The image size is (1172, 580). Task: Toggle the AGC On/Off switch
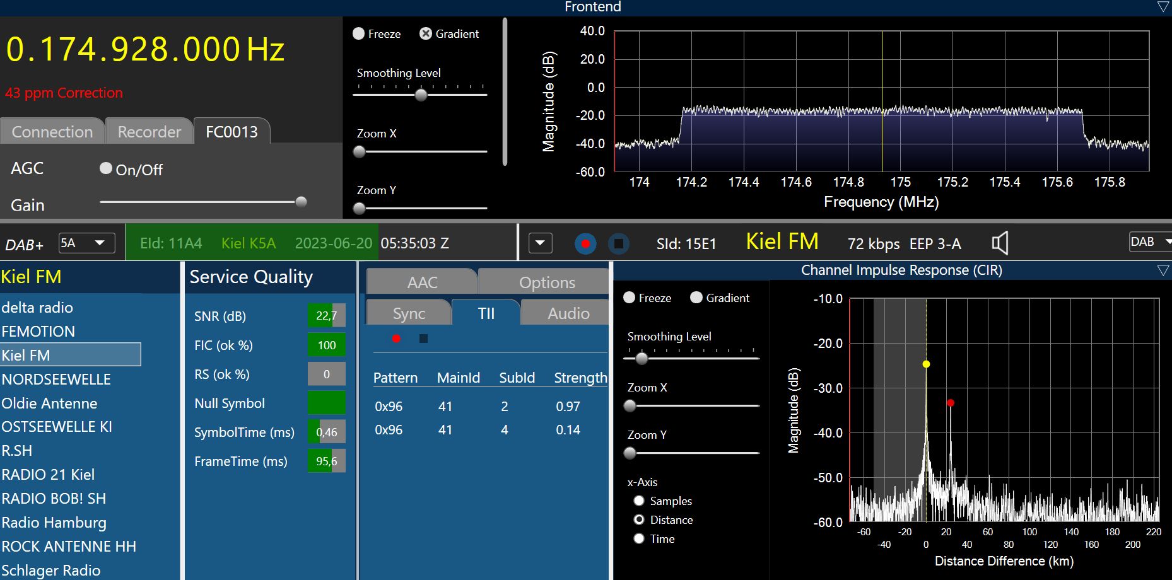click(x=106, y=168)
